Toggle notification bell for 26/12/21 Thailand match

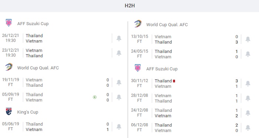[119, 38]
